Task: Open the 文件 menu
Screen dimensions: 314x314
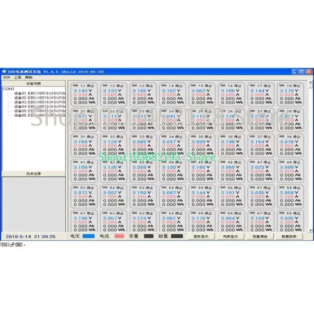Action: 6,77
